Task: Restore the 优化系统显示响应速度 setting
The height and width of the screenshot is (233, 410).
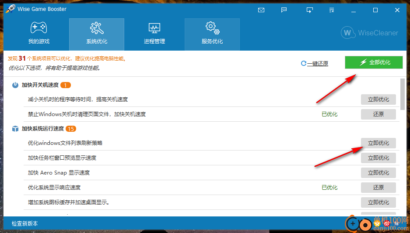Action: [x=378, y=188]
